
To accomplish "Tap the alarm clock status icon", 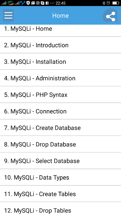I will tap(108, 3).
